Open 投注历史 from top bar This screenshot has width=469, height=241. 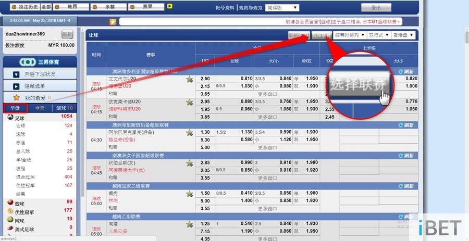click(24, 7)
